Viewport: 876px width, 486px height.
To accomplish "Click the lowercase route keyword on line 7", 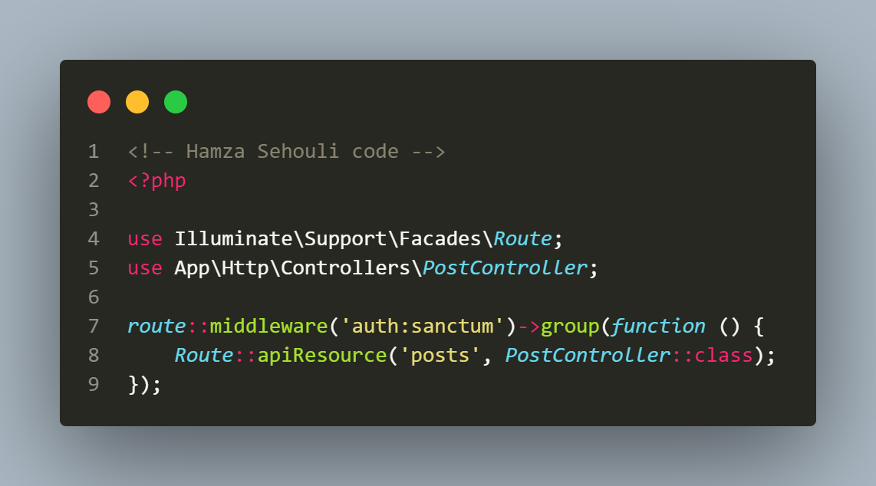I will pyautogui.click(x=156, y=326).
